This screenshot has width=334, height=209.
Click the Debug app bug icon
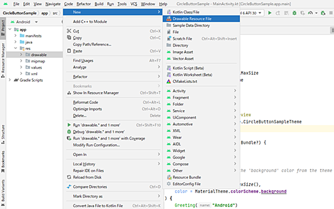[x=294, y=13]
